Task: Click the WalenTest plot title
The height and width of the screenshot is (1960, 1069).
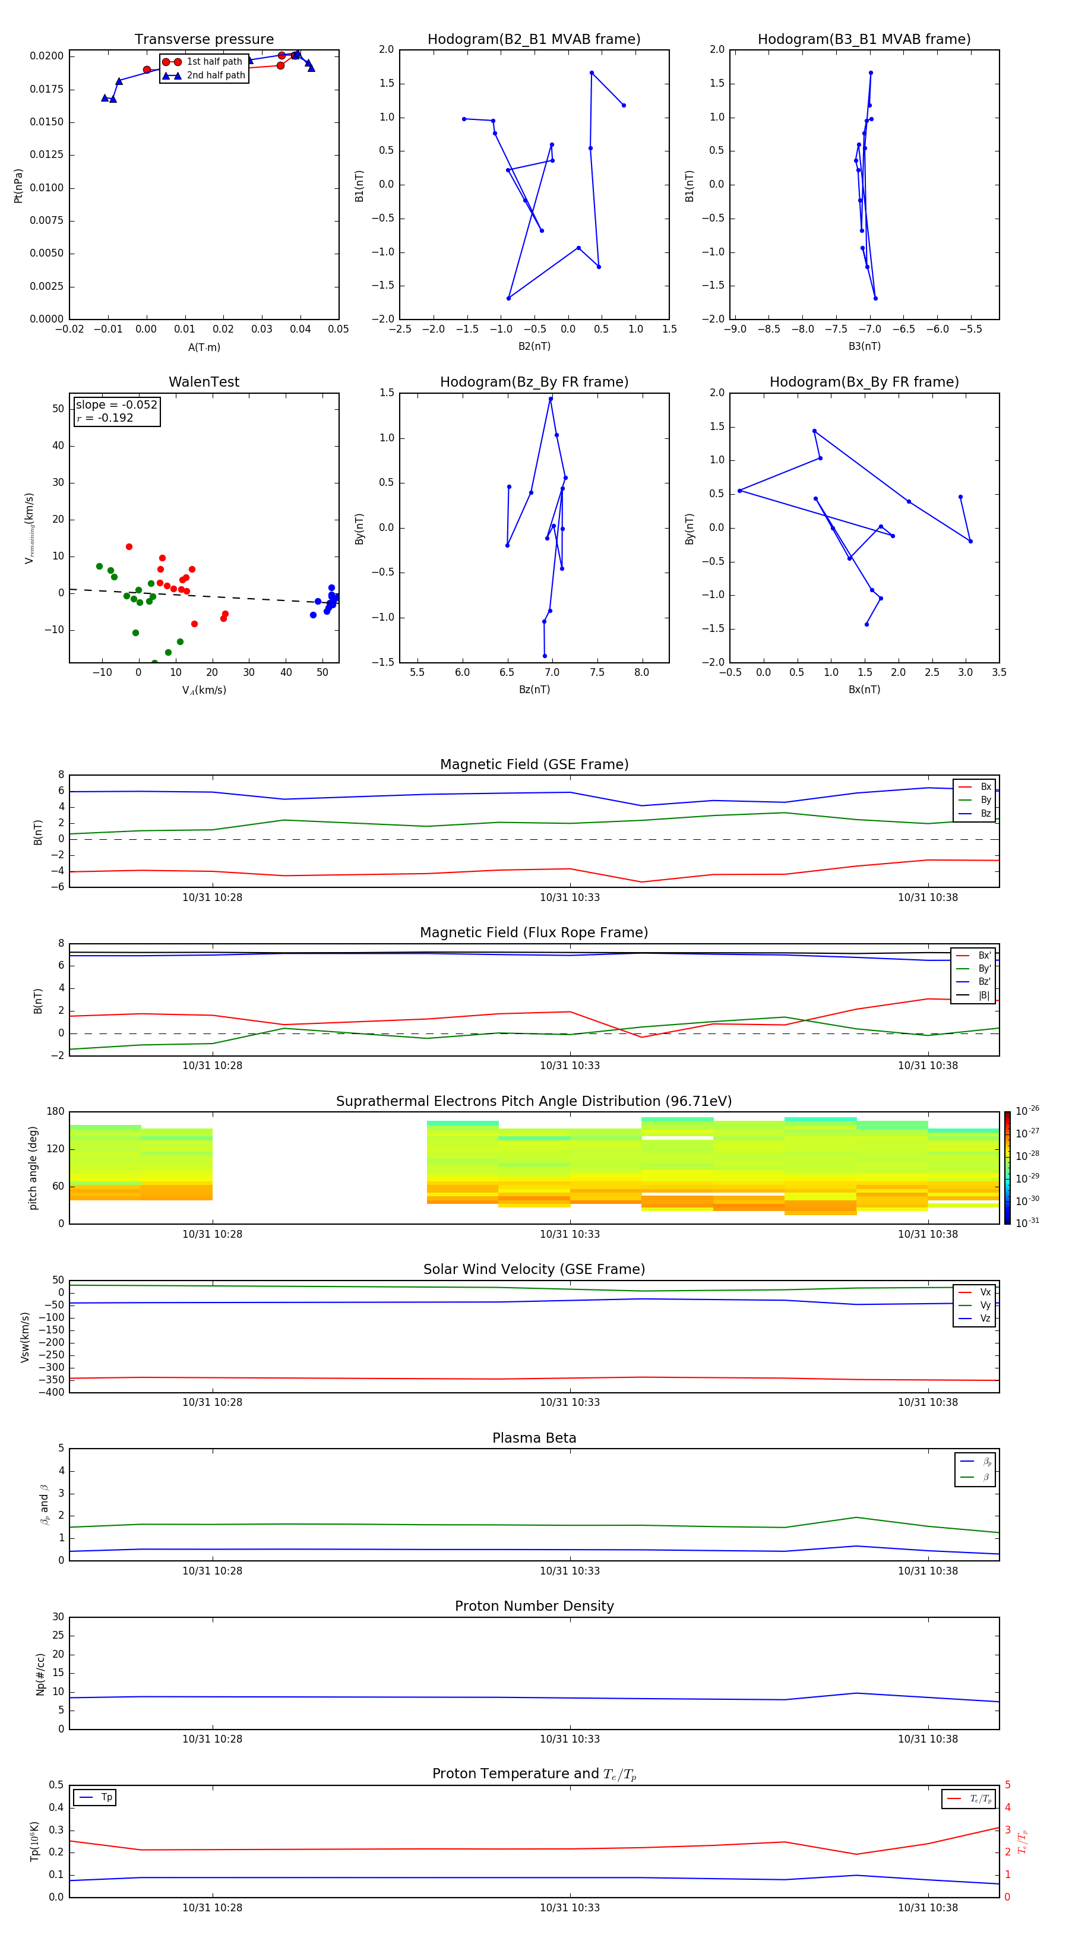Action: 204,382
